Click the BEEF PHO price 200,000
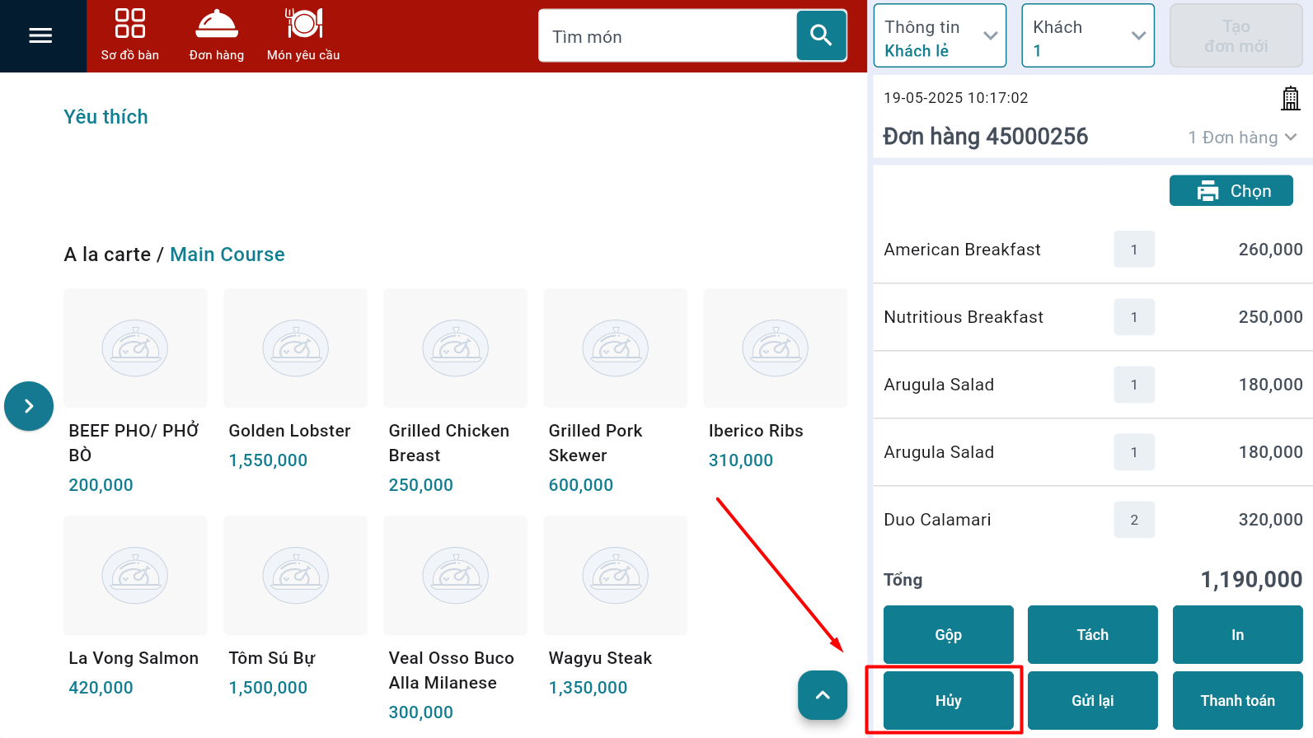The width and height of the screenshot is (1313, 738). point(101,485)
